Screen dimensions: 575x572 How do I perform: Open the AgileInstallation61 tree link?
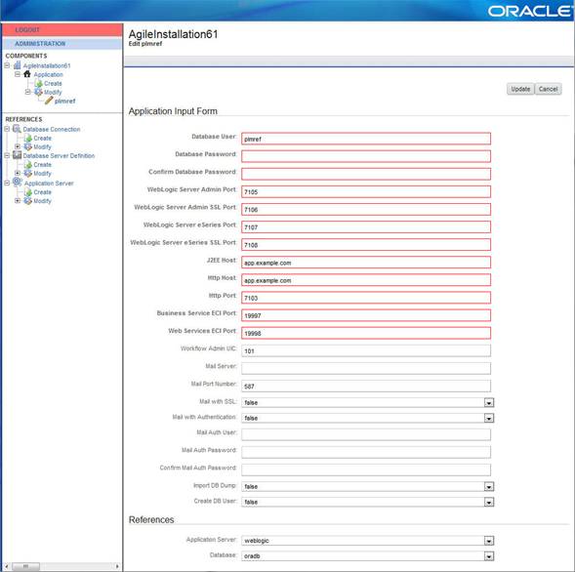tap(47, 65)
